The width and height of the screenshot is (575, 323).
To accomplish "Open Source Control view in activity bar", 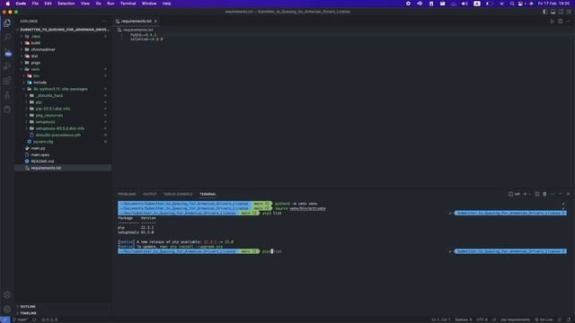I will point(7,52).
